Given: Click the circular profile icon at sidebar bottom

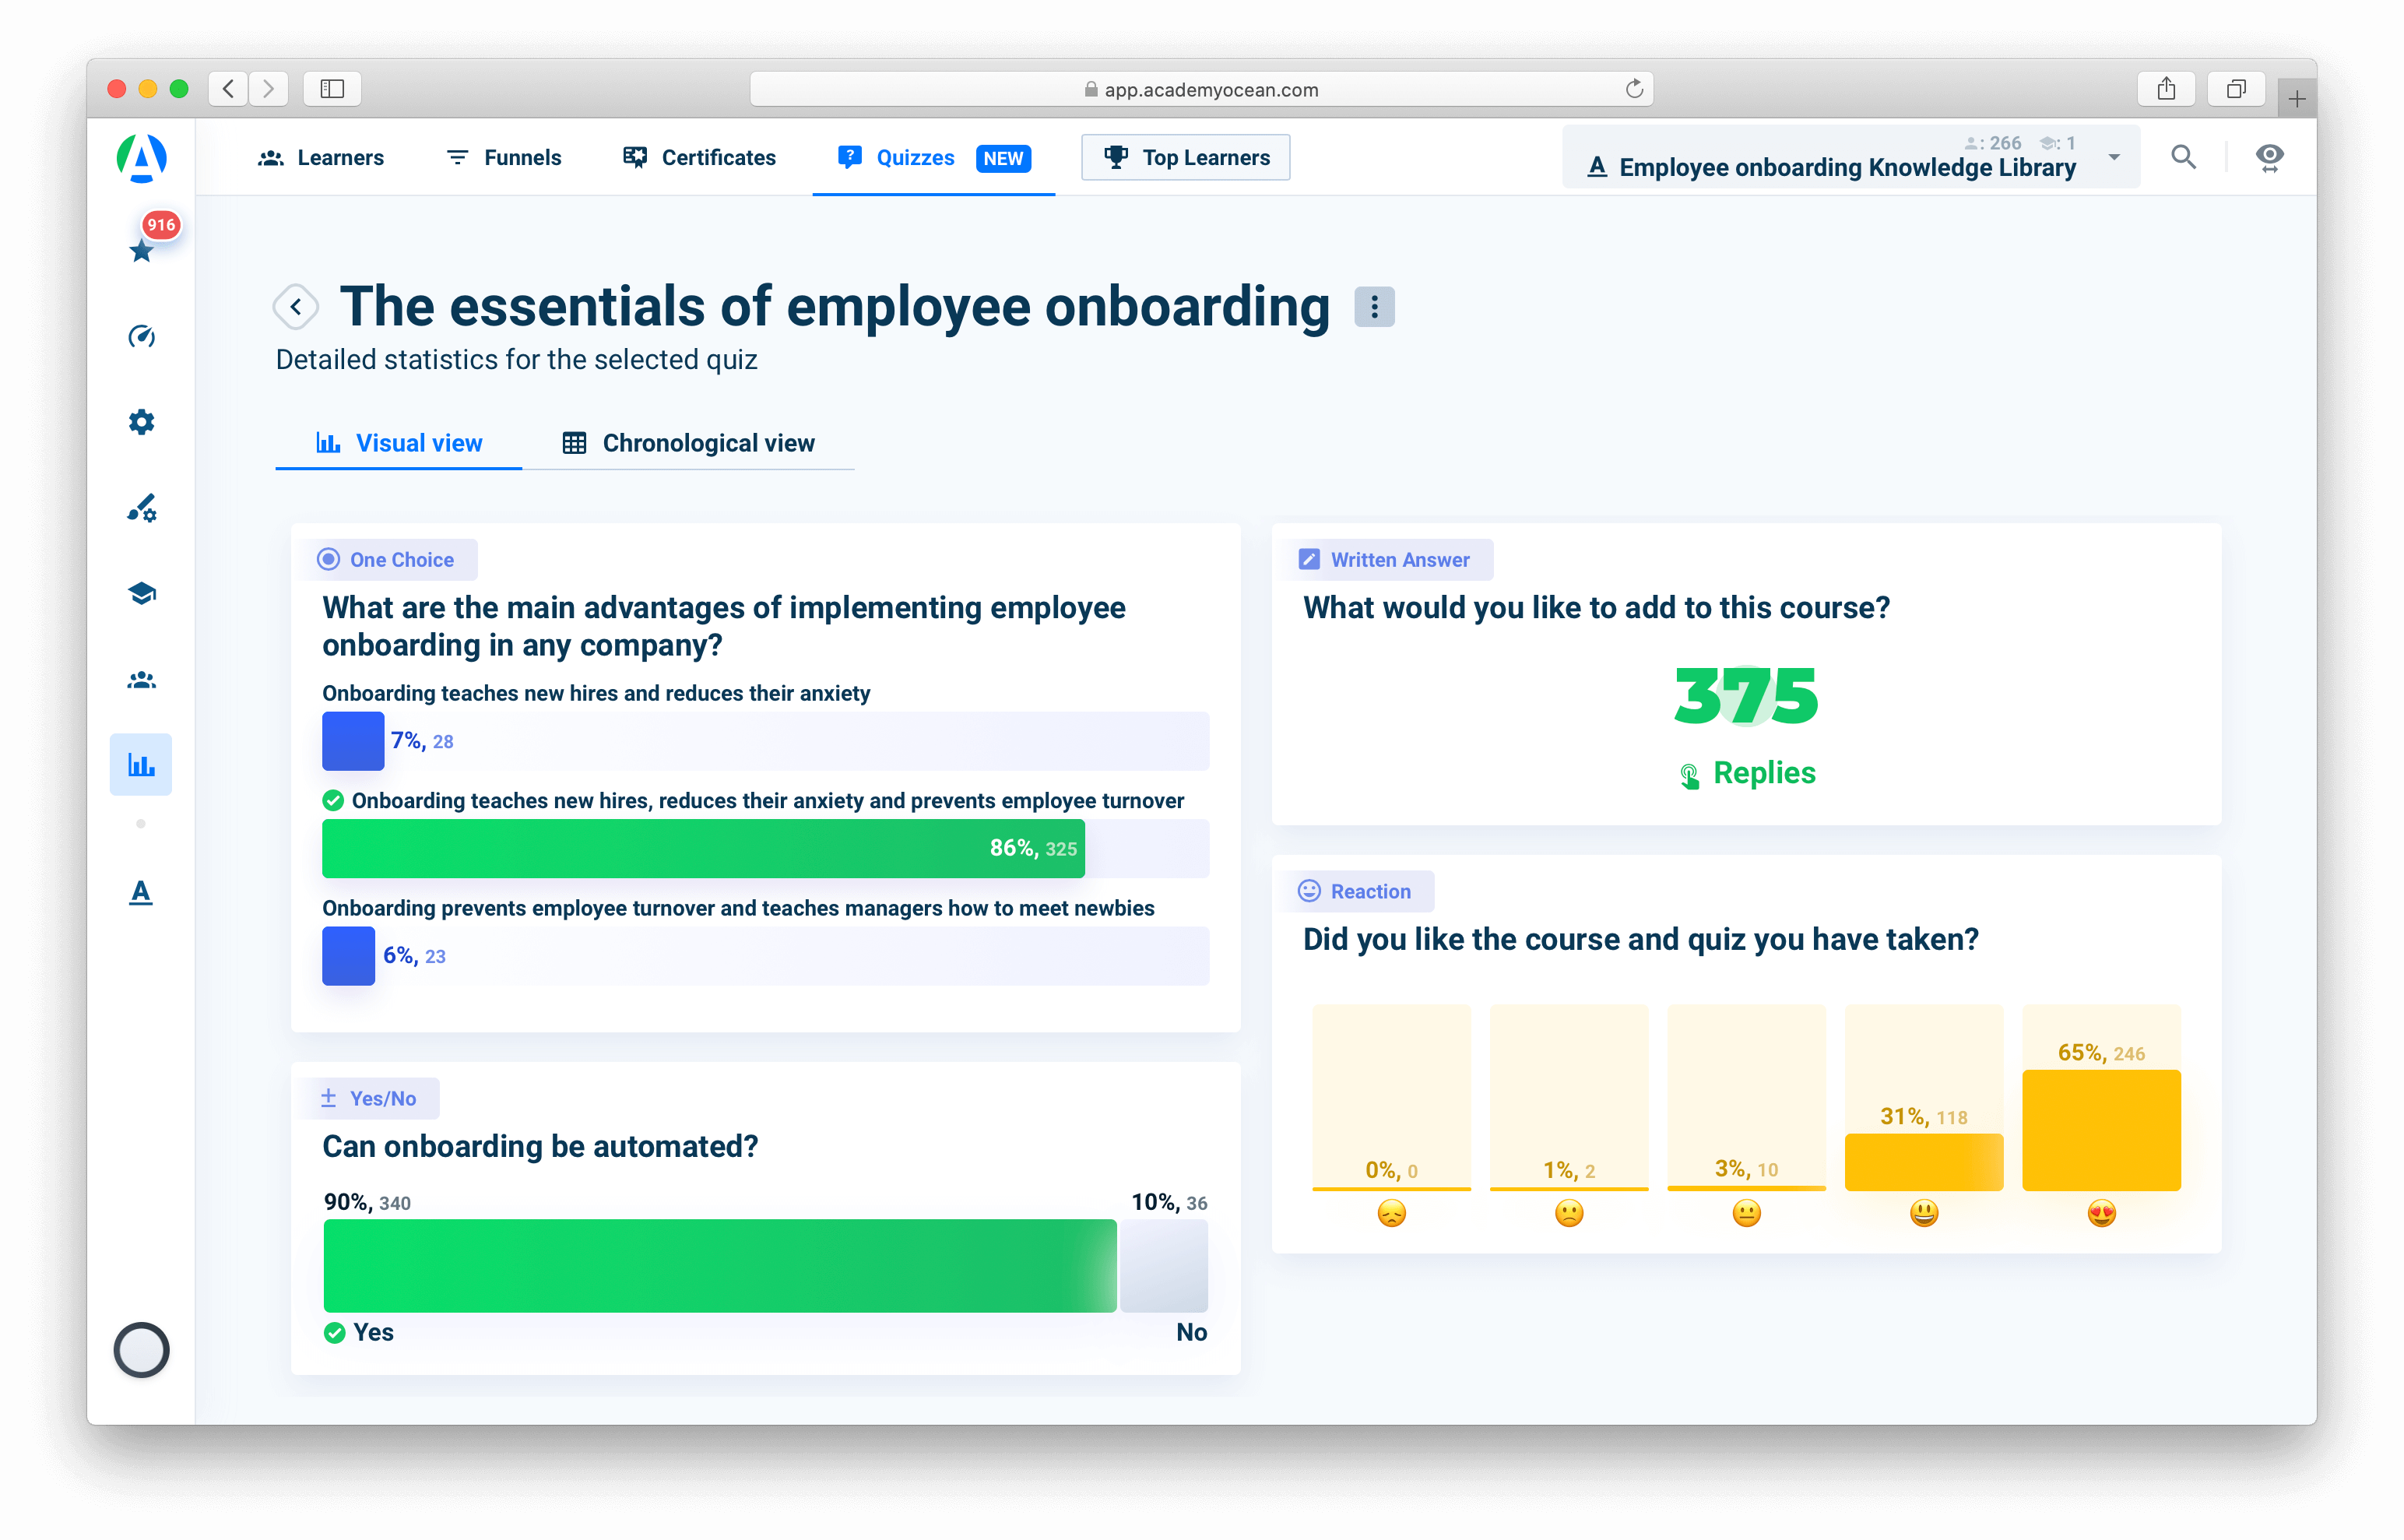Looking at the screenshot, I should click(x=141, y=1350).
